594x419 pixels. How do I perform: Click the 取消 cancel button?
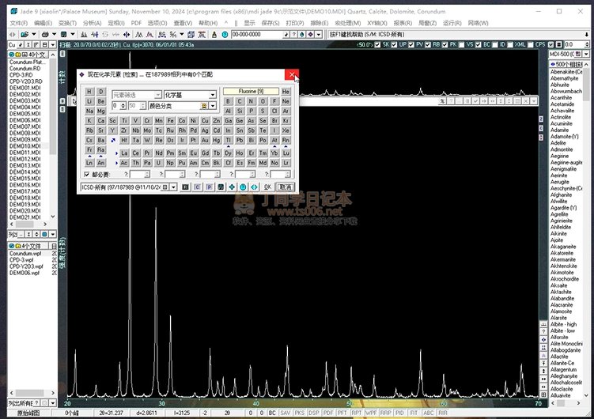click(x=286, y=187)
